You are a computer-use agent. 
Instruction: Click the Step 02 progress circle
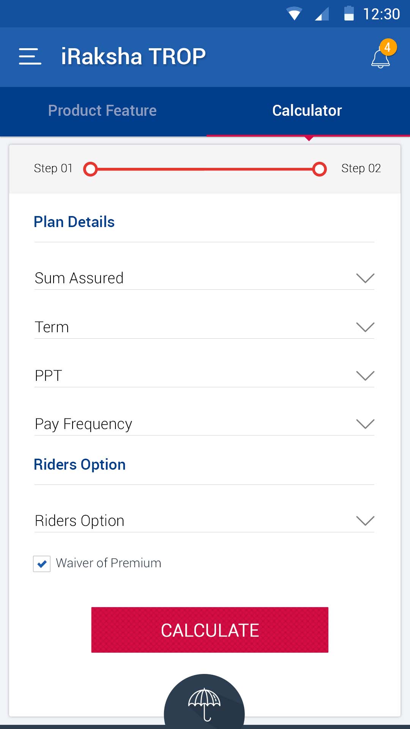[320, 169]
